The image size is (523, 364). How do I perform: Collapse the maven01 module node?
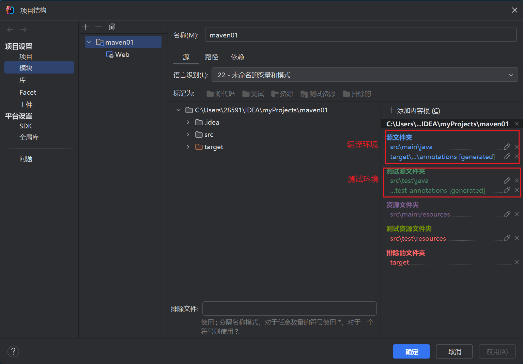pyautogui.click(x=89, y=42)
